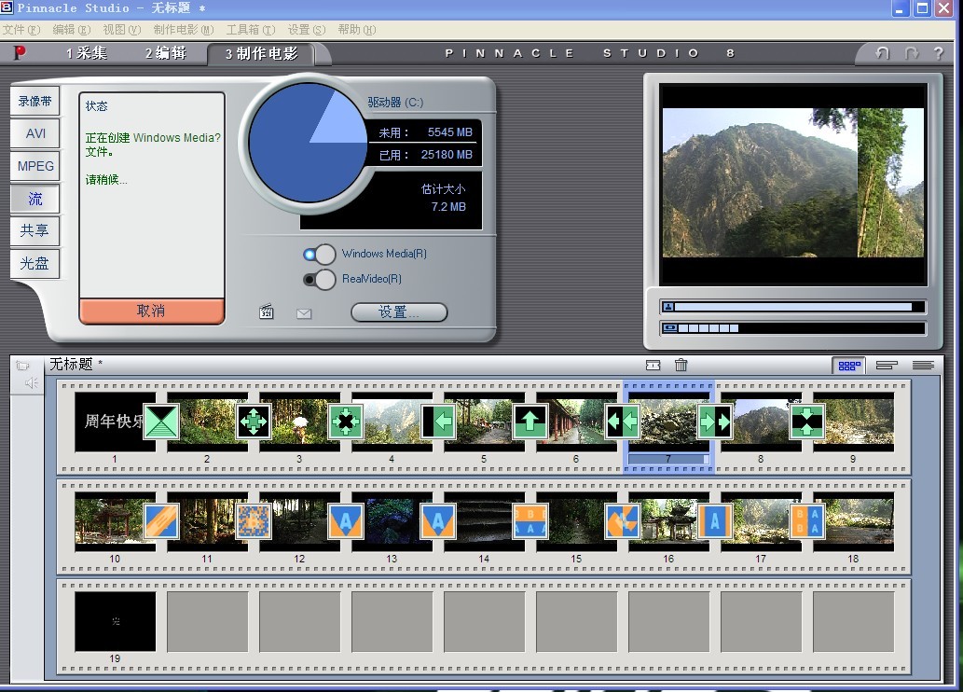Screen dimensions: 963x692
Task: Choose 共享 share output type
Action: (35, 230)
